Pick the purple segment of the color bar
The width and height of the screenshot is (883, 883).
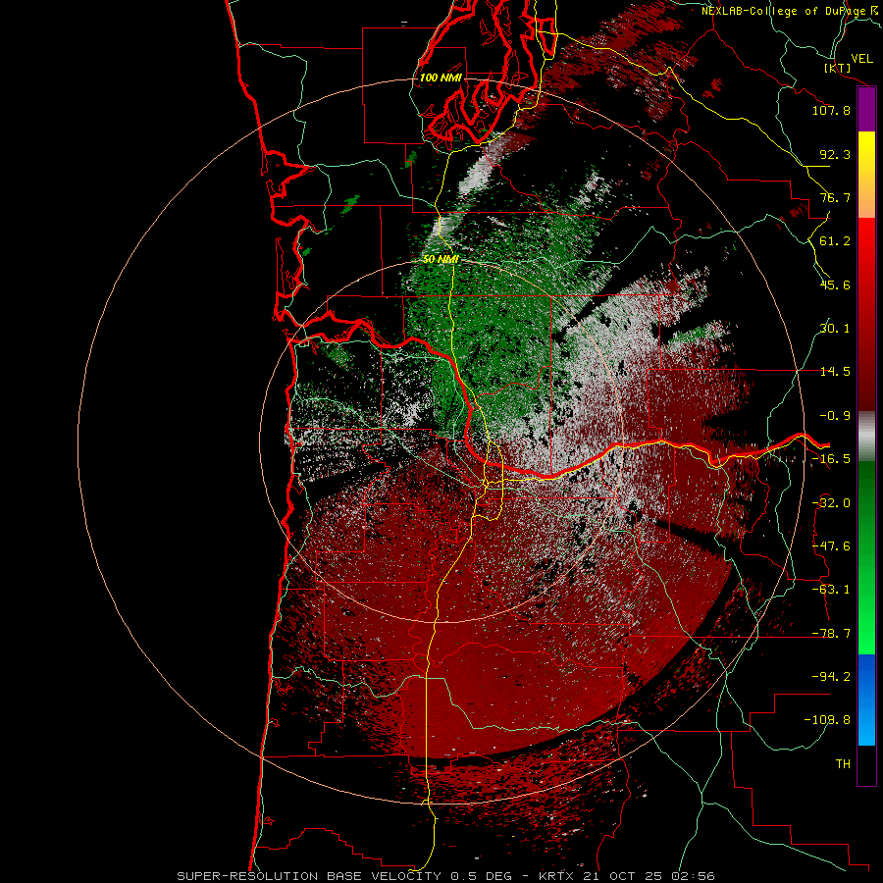point(866,109)
